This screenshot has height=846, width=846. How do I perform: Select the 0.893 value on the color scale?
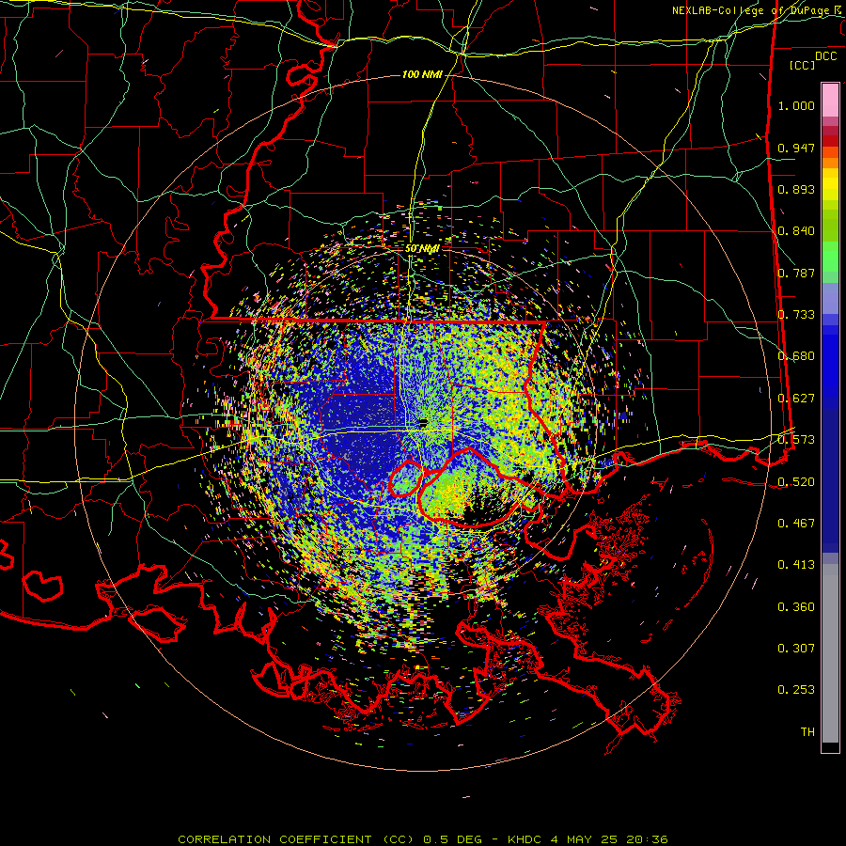tap(796, 189)
